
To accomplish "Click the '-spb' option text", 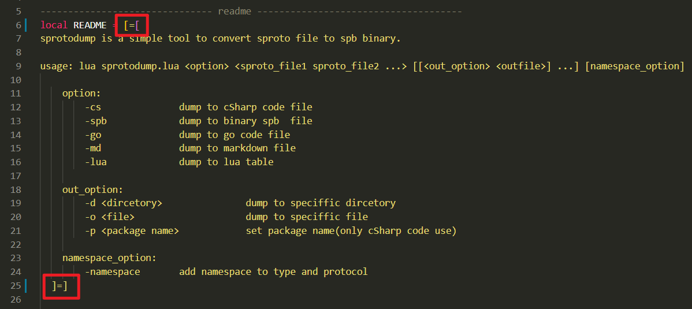I will (96, 121).
